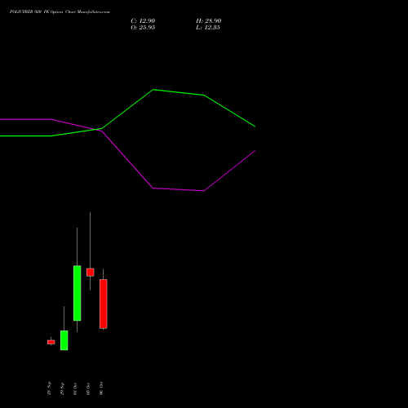The image size is (408, 408).
Task: Click the green candle for 29 Sep
Action: coord(64,340)
